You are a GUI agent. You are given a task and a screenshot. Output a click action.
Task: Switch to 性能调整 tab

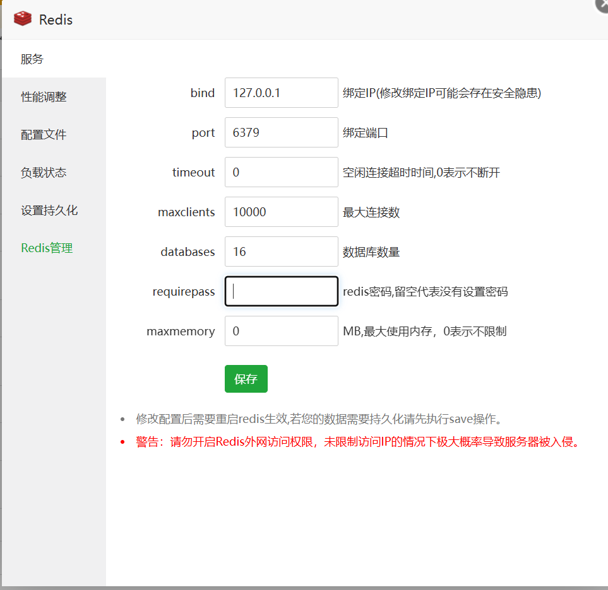[x=44, y=97]
